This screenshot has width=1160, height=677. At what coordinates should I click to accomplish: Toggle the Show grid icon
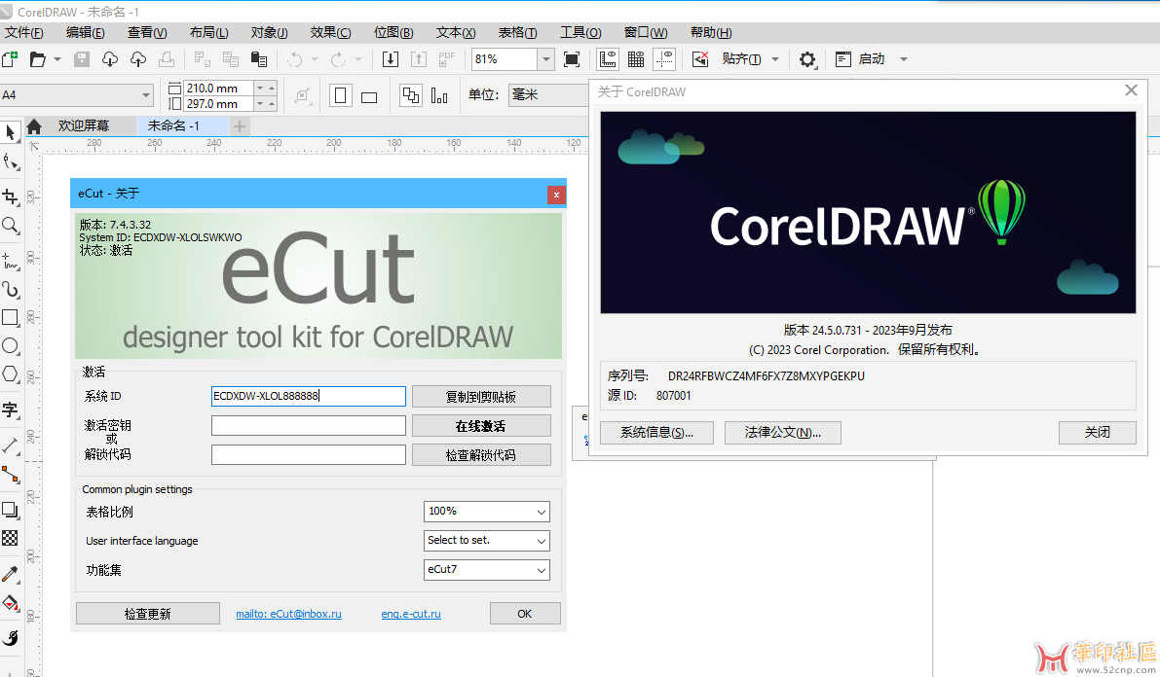coord(635,59)
